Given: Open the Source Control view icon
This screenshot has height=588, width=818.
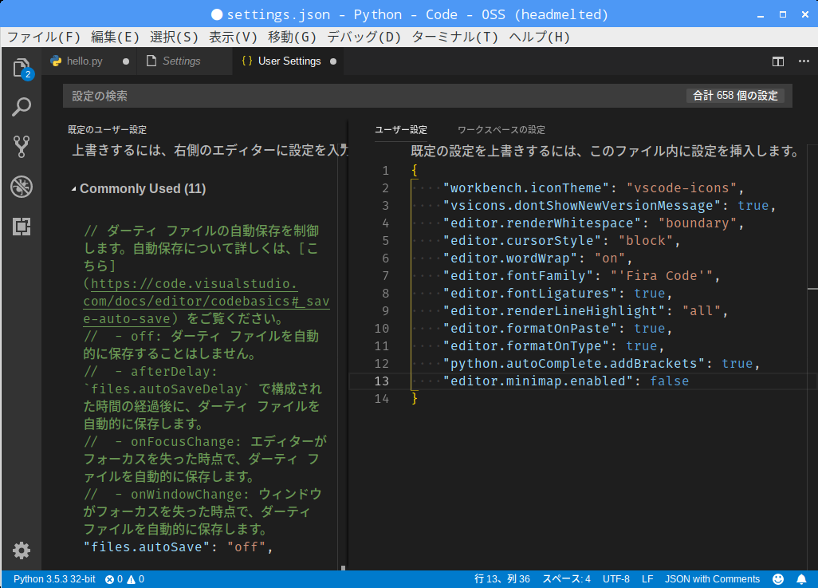Looking at the screenshot, I should (x=22, y=146).
